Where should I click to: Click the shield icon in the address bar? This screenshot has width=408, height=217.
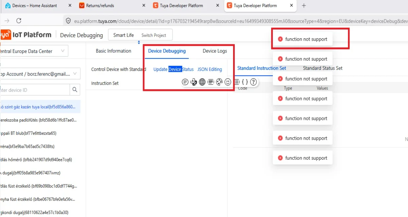(x=68, y=21)
